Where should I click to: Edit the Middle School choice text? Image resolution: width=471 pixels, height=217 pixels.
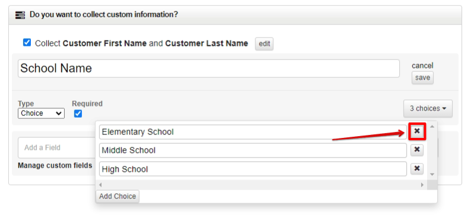click(x=253, y=150)
